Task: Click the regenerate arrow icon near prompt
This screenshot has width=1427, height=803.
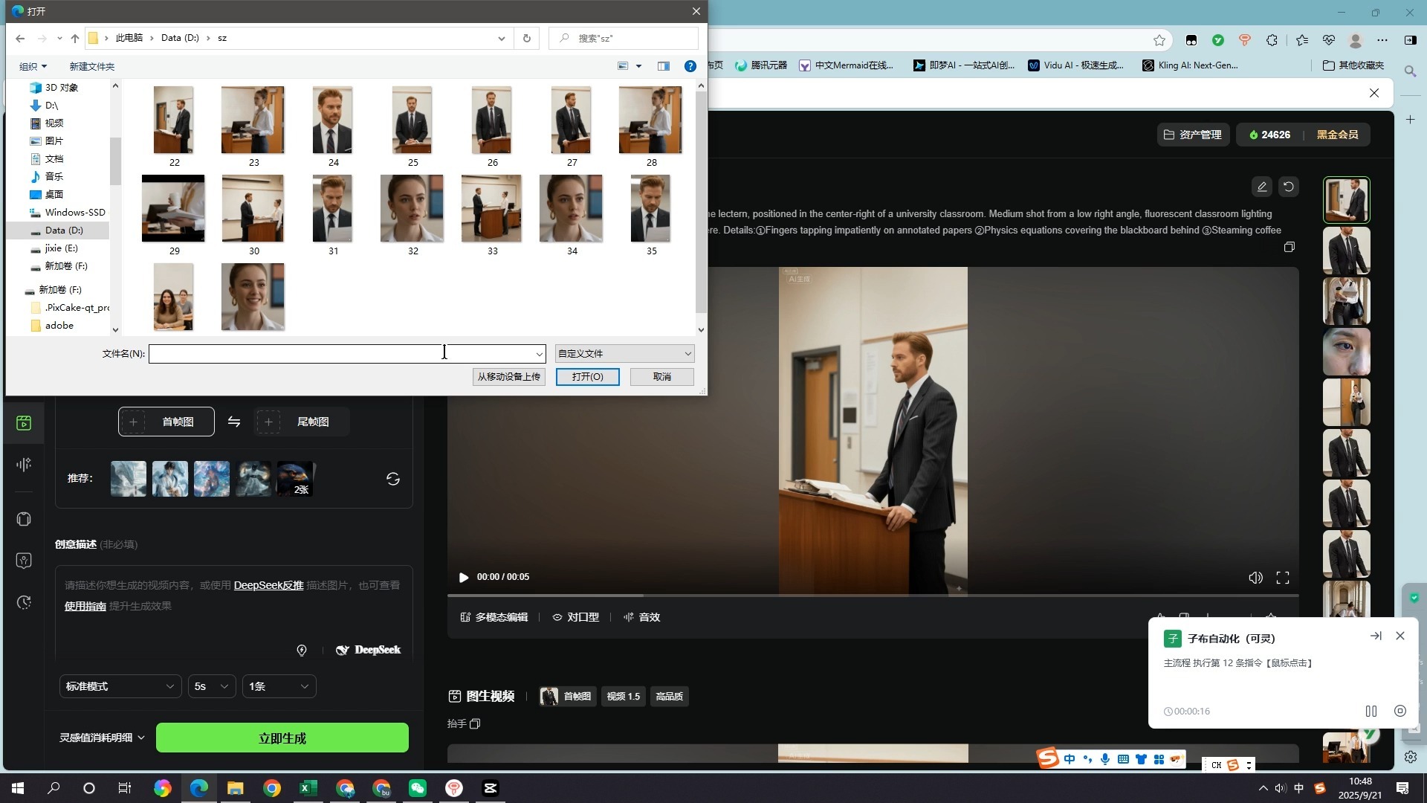Action: 1289,187
